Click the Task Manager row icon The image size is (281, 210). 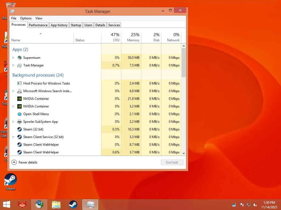coord(19,66)
